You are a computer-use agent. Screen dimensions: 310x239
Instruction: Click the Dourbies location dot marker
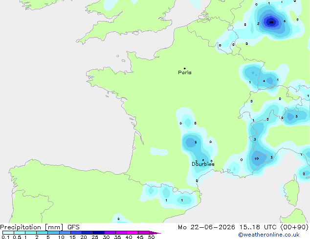pos(203,160)
